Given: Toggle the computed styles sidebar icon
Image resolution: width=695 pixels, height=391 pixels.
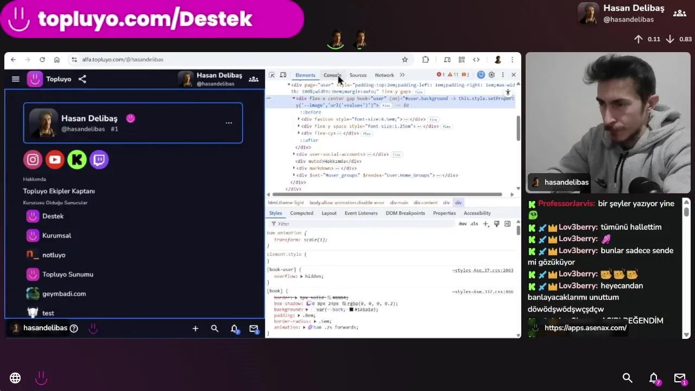Looking at the screenshot, I should tap(508, 224).
